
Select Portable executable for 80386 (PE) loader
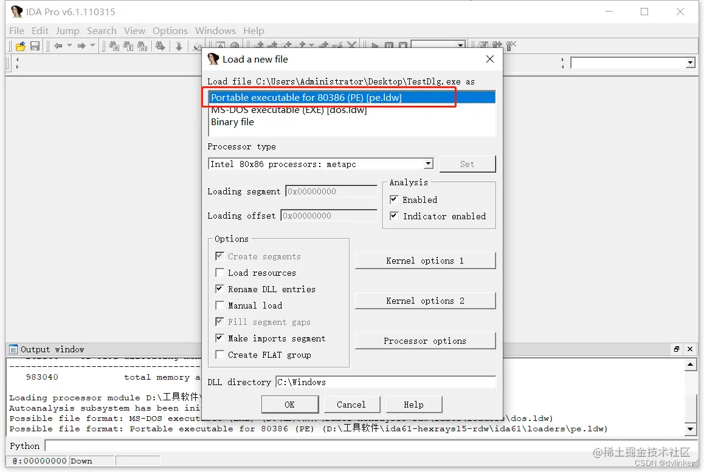point(353,97)
